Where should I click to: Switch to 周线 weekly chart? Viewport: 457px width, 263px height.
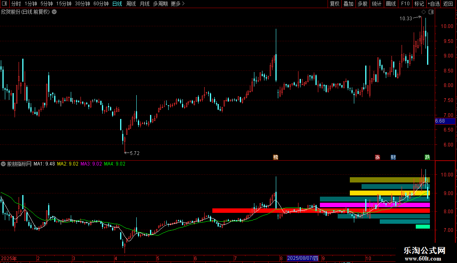tap(131, 4)
